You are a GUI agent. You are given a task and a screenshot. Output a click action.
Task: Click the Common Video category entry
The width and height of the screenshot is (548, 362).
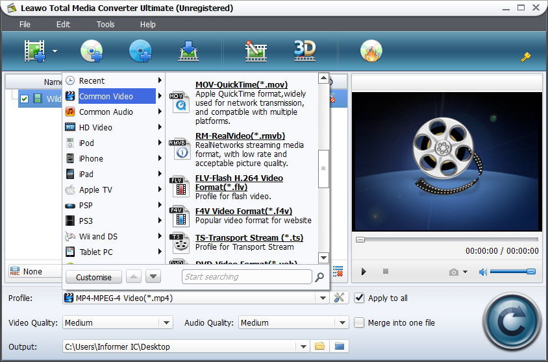tap(114, 96)
